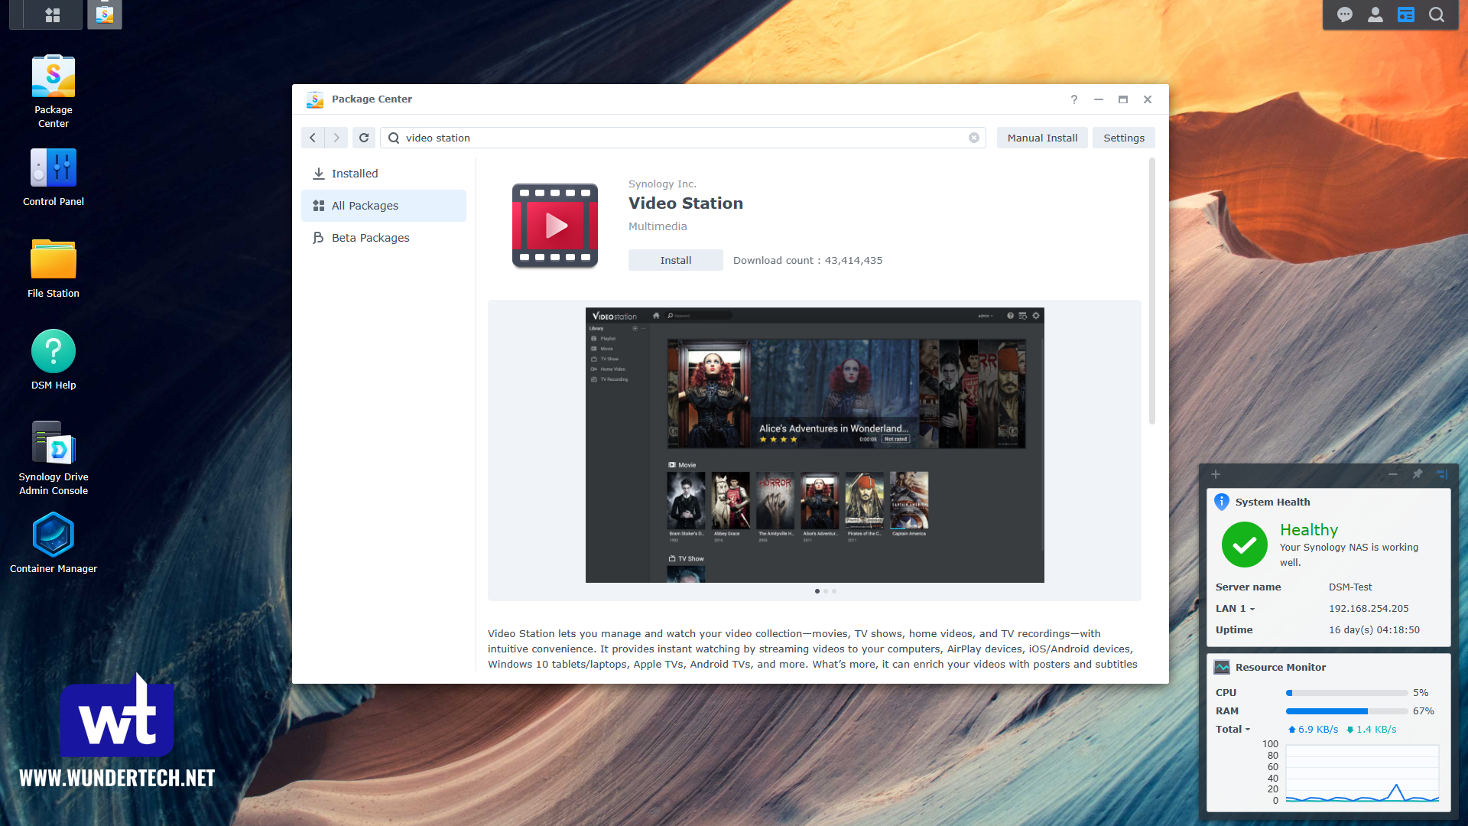Open DSM Help from desktop

point(53,352)
